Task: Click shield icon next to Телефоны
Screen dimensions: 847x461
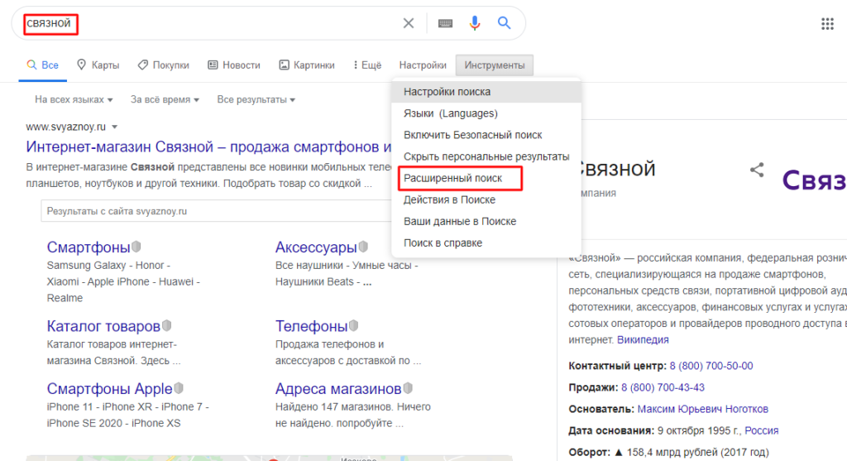Action: pyautogui.click(x=354, y=325)
